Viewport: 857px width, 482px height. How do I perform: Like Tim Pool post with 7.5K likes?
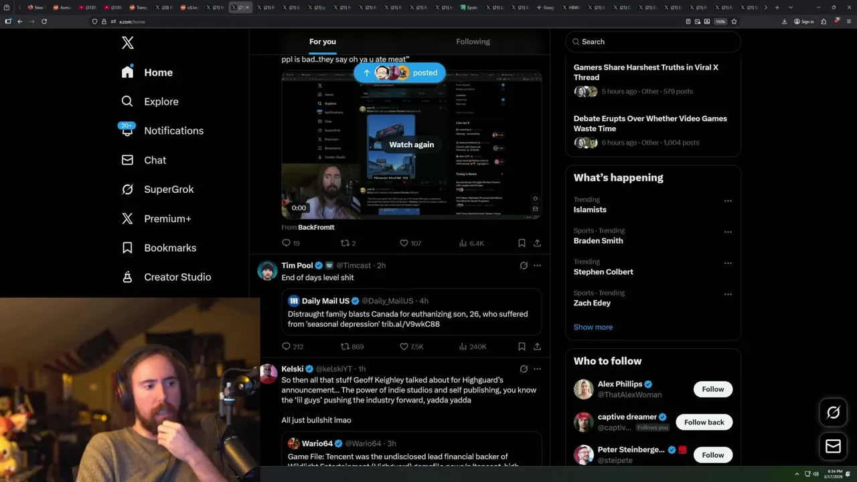click(412, 347)
